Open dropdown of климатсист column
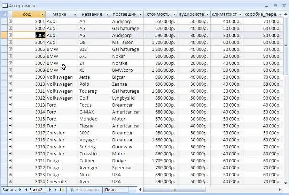289x195 pixels. click(x=240, y=14)
